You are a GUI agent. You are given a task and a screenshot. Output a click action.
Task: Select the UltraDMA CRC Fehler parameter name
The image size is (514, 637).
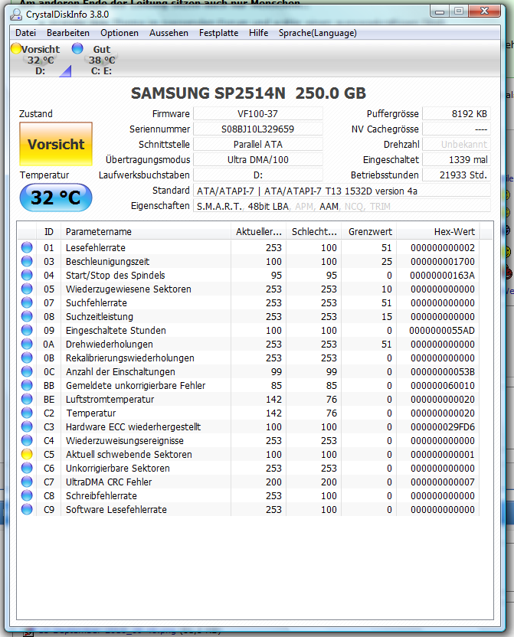click(109, 482)
